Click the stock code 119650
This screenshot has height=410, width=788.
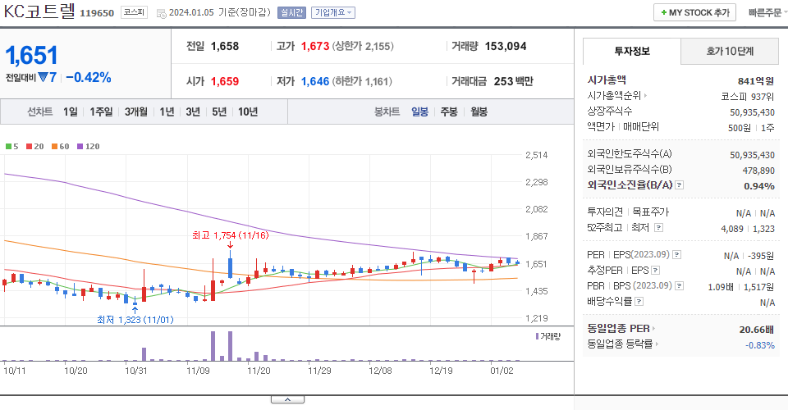tap(97, 13)
